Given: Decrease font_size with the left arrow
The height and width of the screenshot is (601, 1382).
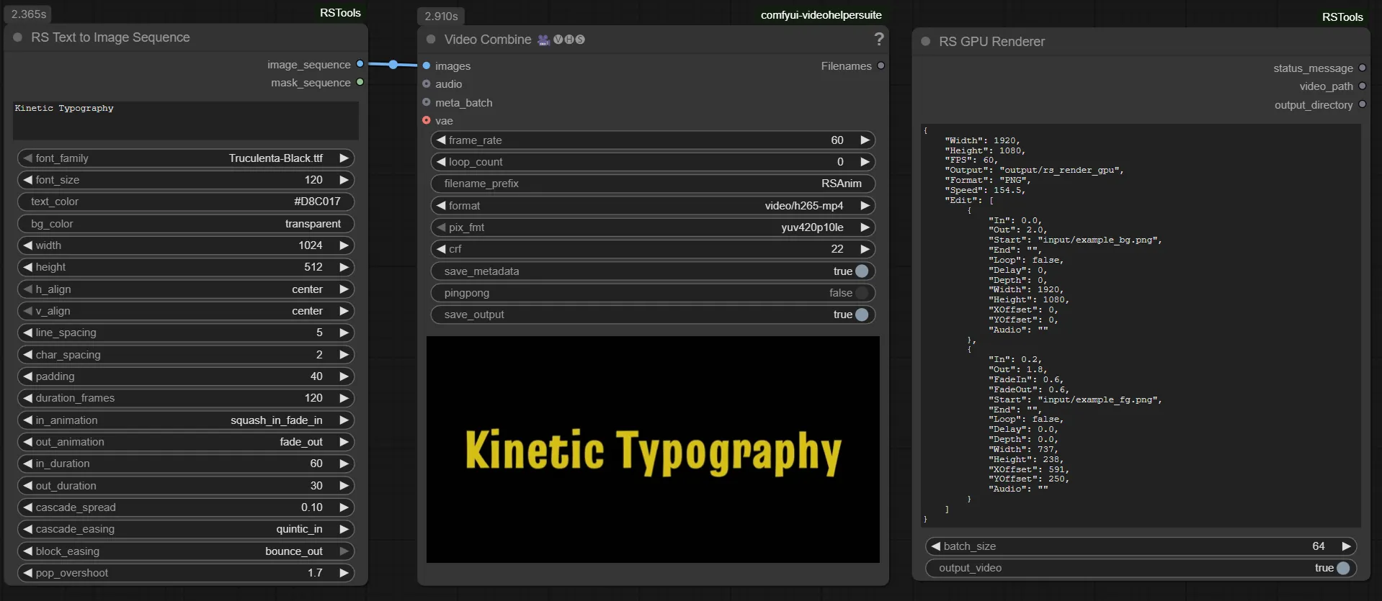Looking at the screenshot, I should pos(27,180).
